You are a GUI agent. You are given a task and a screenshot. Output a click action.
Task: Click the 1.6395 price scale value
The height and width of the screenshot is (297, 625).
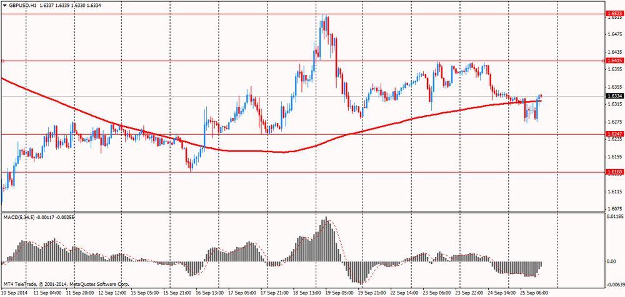point(614,70)
